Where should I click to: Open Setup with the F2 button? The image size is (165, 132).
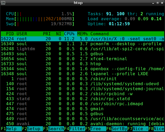pyautogui.click(x=32, y=129)
